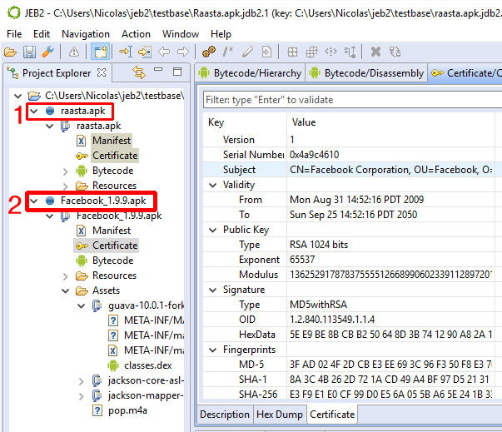
Task: Click the comment slash-star icon
Action: pyautogui.click(x=228, y=52)
